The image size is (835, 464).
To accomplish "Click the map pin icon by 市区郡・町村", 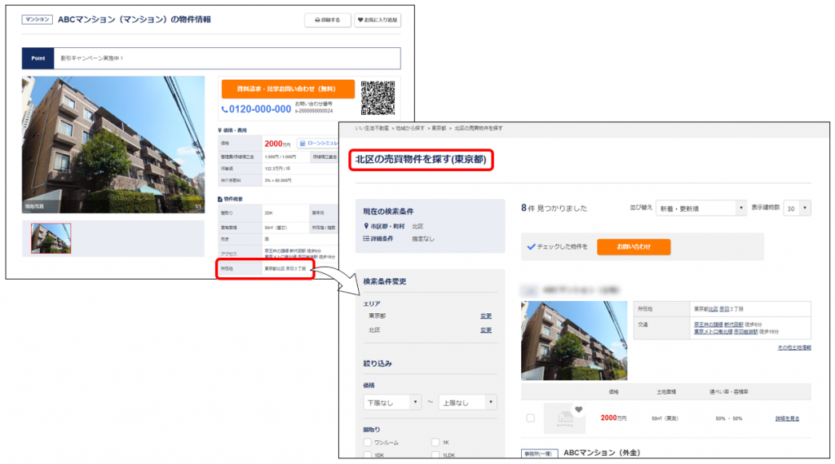I will click(x=367, y=226).
